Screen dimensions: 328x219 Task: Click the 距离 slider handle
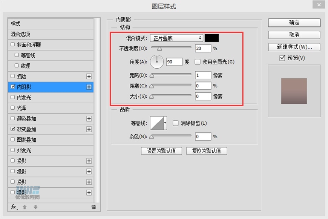[x=152, y=76]
